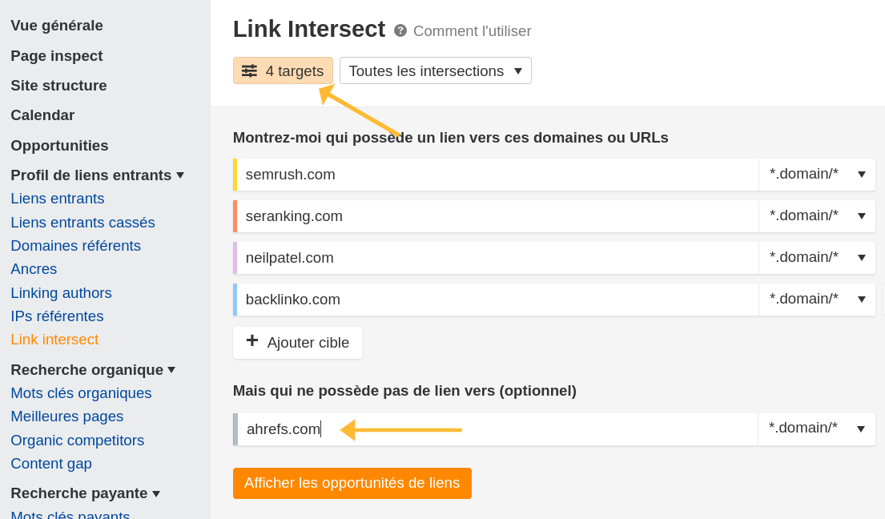Go to Liens entrants cassés
The width and height of the screenshot is (885, 519).
[82, 222]
